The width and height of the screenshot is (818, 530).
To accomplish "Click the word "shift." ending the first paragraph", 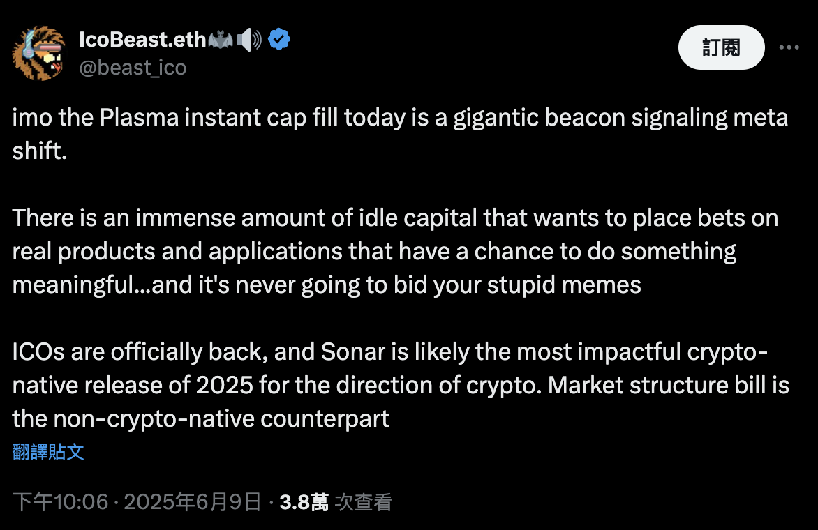I will click(40, 151).
